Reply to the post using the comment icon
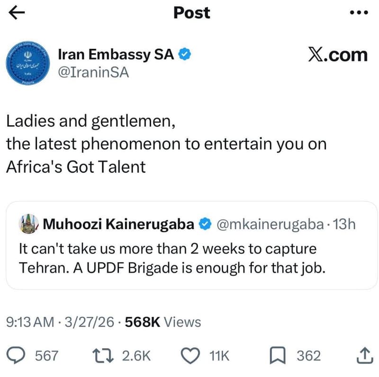This screenshot has width=379, height=377. point(17,355)
